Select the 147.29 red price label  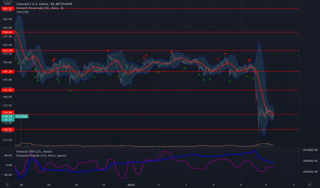[x=8, y=71]
